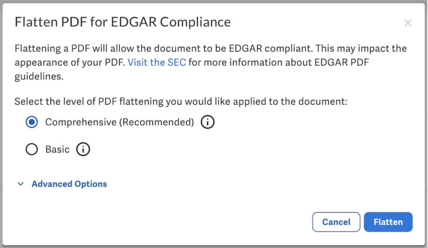The height and width of the screenshot is (248, 428).
Task: Click the Basic option label
Action: (57, 149)
